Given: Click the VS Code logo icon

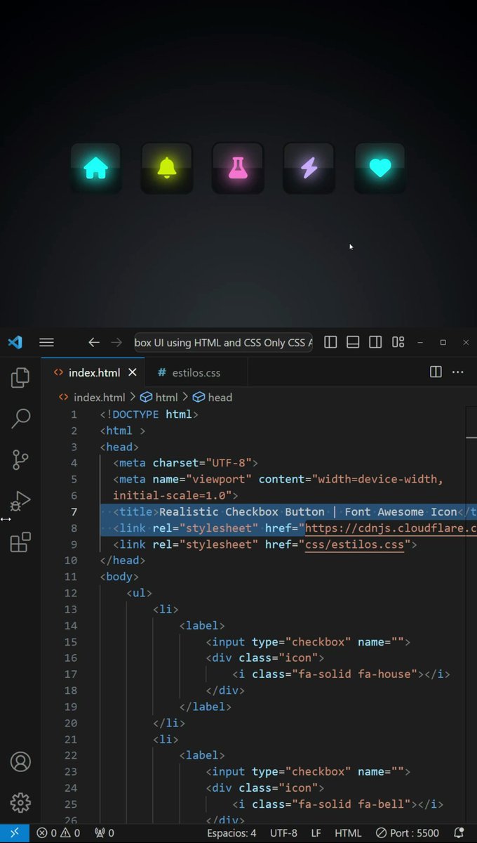Looking at the screenshot, I should click(x=15, y=342).
